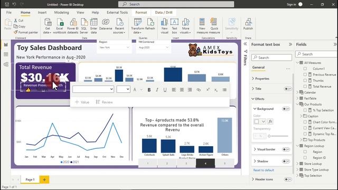Check the Previous Revenue field

pyautogui.click(x=305, y=74)
